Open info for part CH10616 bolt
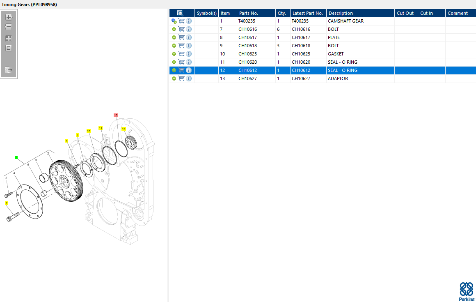The width and height of the screenshot is (476, 302). pos(189,29)
